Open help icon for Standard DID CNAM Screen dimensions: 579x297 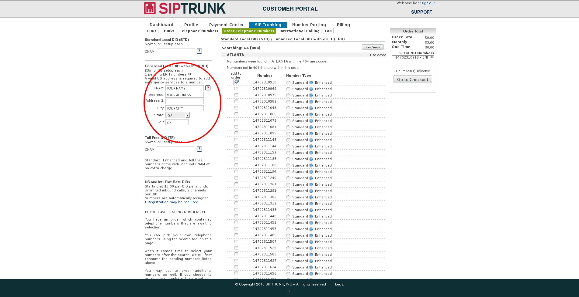(199, 51)
